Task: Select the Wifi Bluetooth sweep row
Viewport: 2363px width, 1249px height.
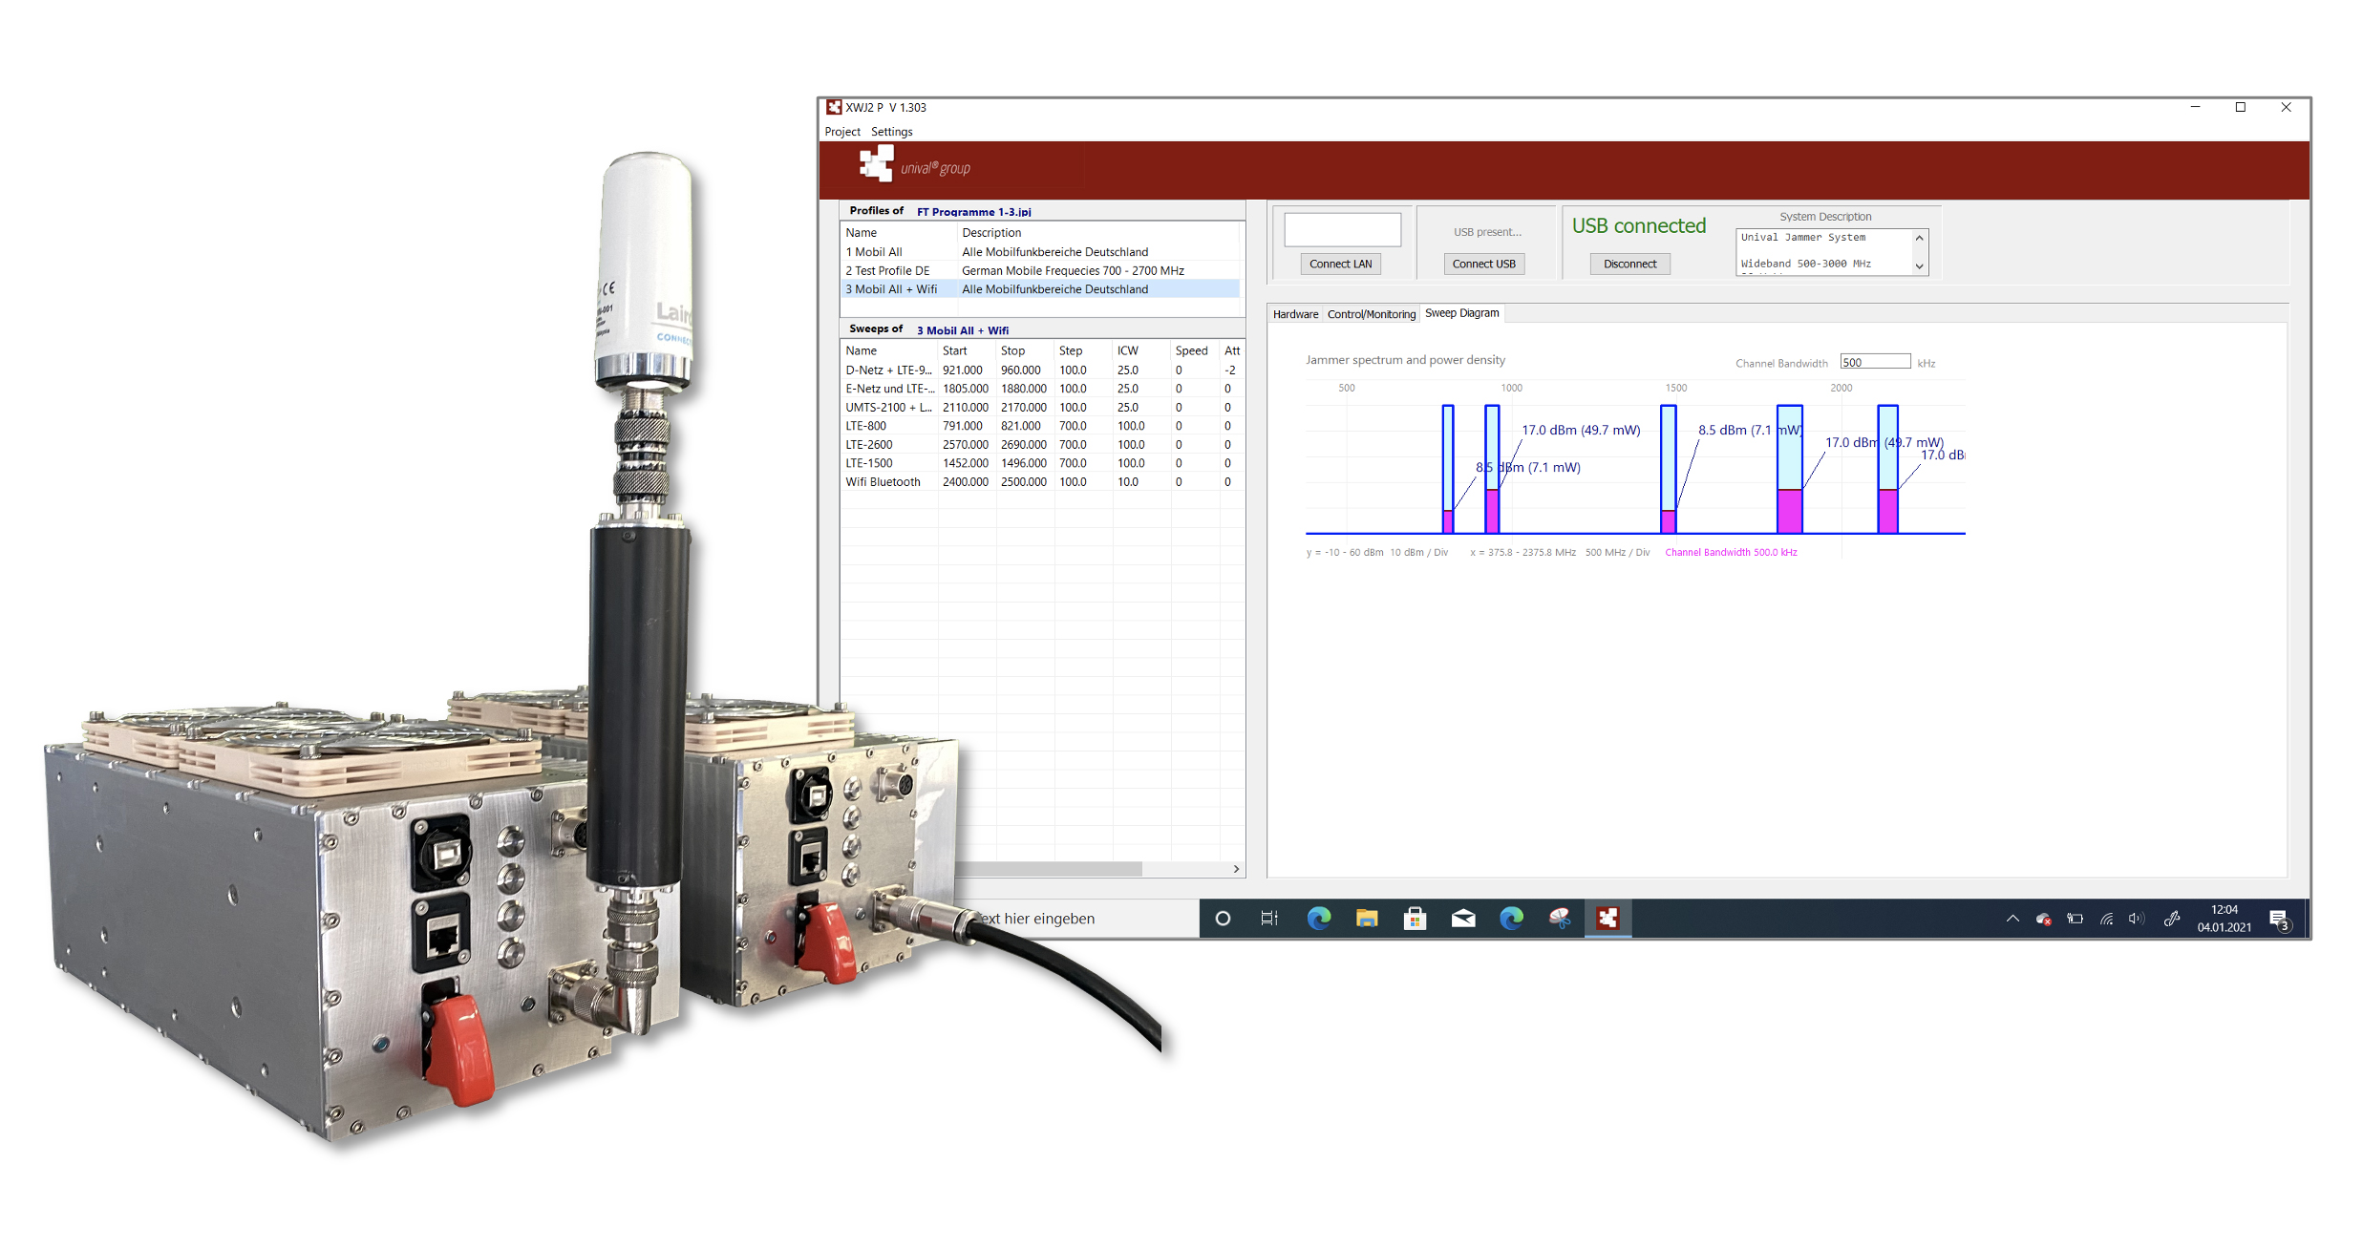Action: [x=883, y=482]
